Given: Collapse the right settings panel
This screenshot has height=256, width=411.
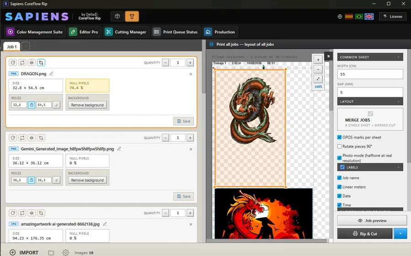Looking at the screenshot, I should [328, 56].
